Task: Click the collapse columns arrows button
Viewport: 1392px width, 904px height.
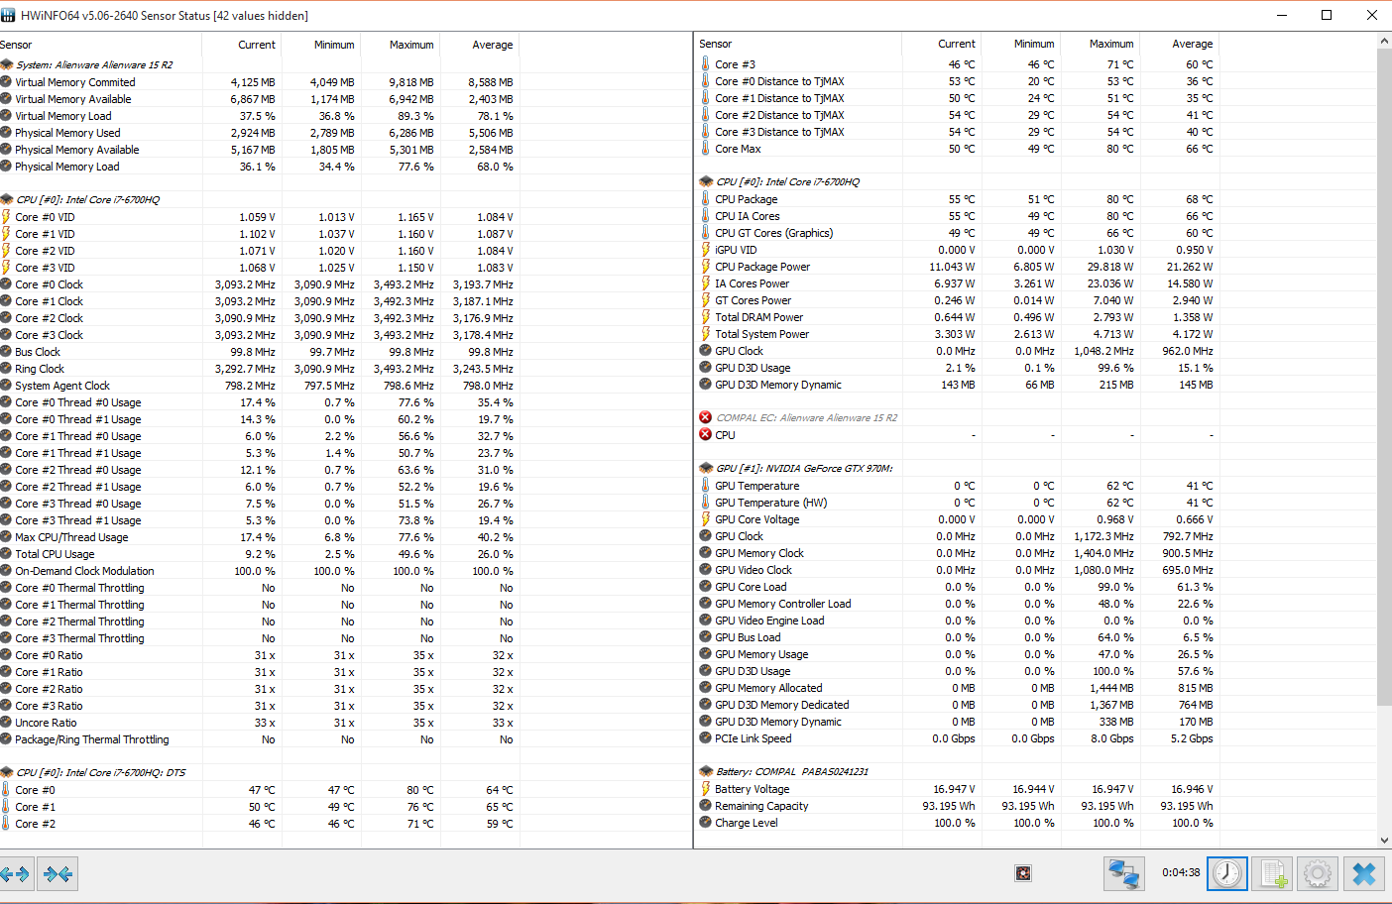Action: coord(58,874)
